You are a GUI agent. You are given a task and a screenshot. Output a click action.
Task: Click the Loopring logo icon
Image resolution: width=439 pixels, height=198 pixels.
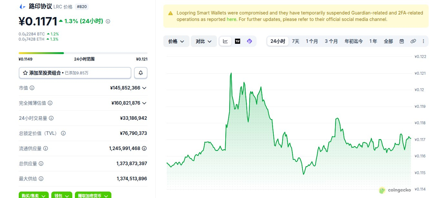[x=22, y=7]
